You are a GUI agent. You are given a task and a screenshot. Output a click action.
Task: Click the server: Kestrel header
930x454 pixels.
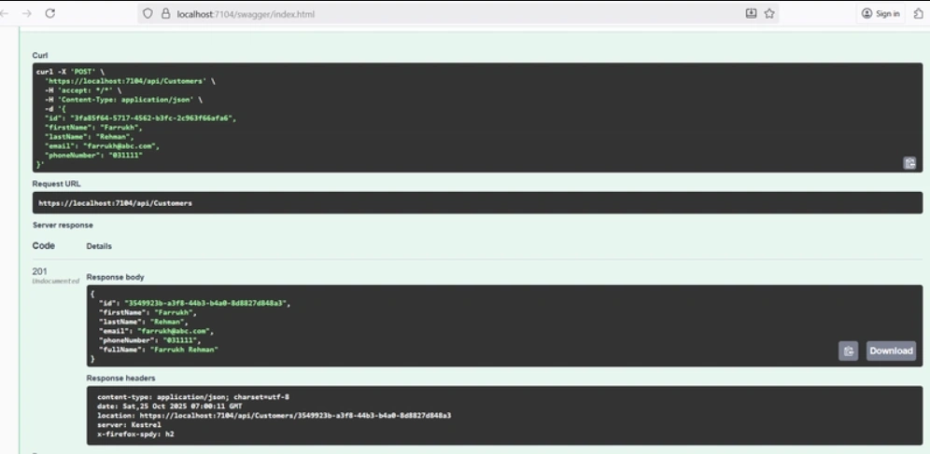[129, 425]
